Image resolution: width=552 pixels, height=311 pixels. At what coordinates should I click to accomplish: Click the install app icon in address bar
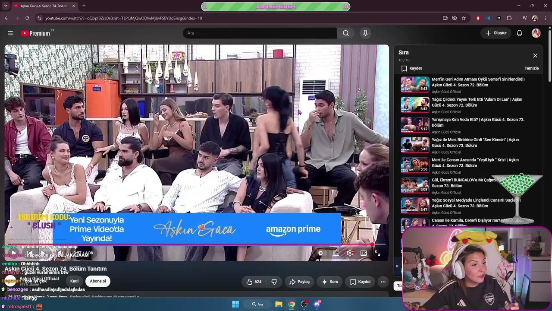coord(445,18)
